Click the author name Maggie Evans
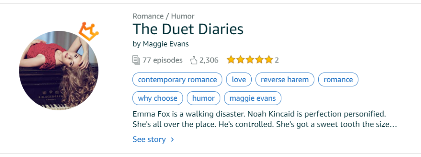The image size is (421, 157). (x=166, y=44)
